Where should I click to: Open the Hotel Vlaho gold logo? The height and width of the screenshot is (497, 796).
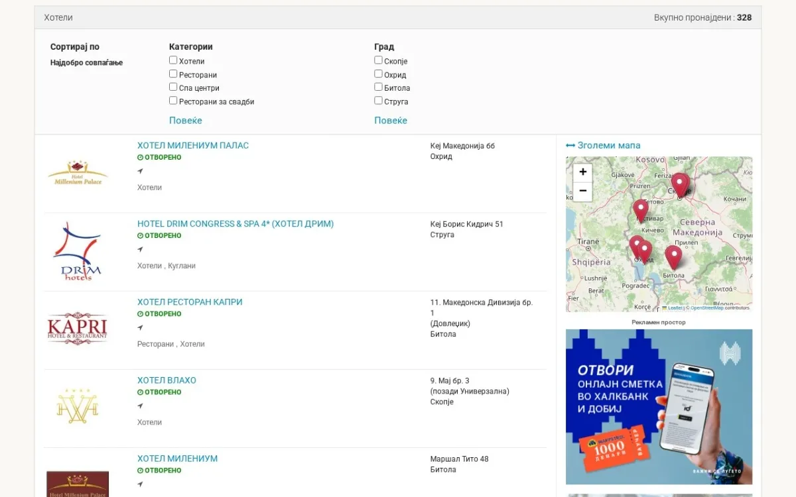[78, 405]
